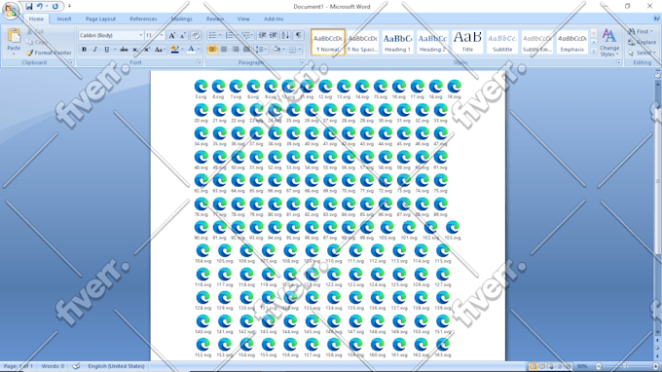Shrink font size with smaller A icon
The width and height of the screenshot is (662, 372).
coord(183,35)
